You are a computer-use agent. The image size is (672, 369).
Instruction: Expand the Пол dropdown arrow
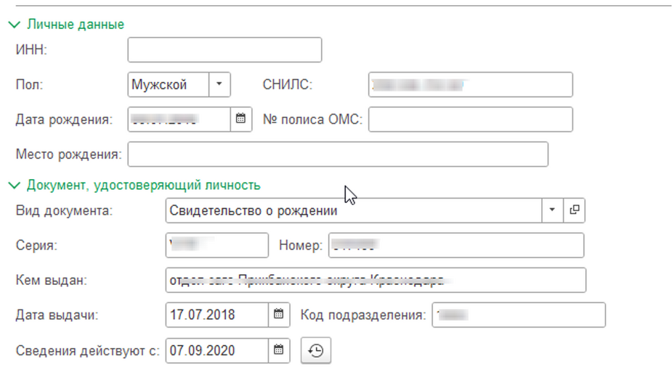219,85
